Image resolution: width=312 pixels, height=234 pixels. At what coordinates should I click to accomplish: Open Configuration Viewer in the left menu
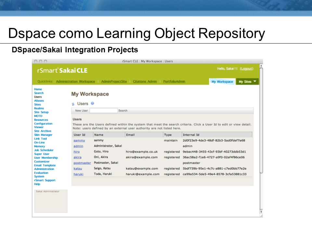43,125
